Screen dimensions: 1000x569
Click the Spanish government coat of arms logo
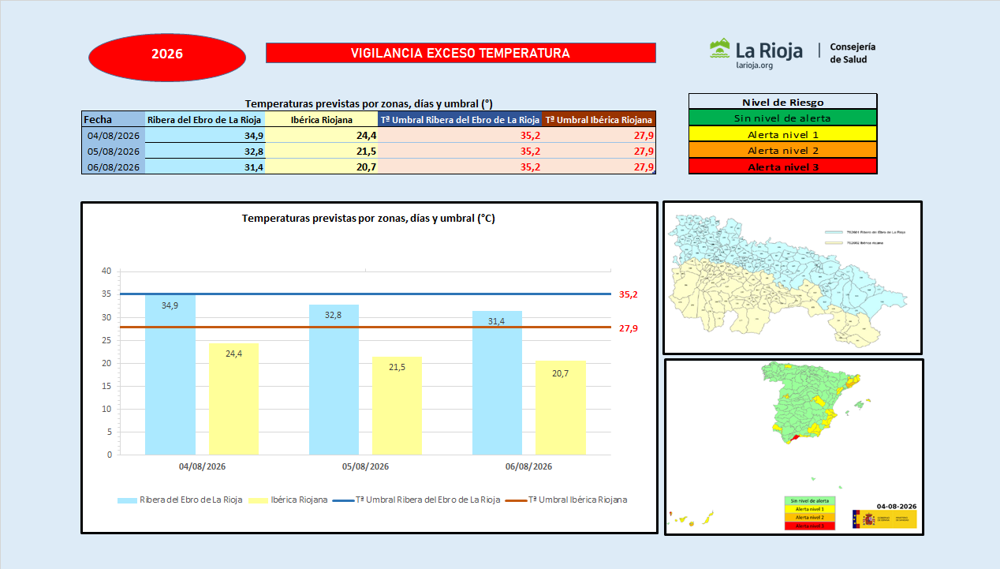click(862, 518)
